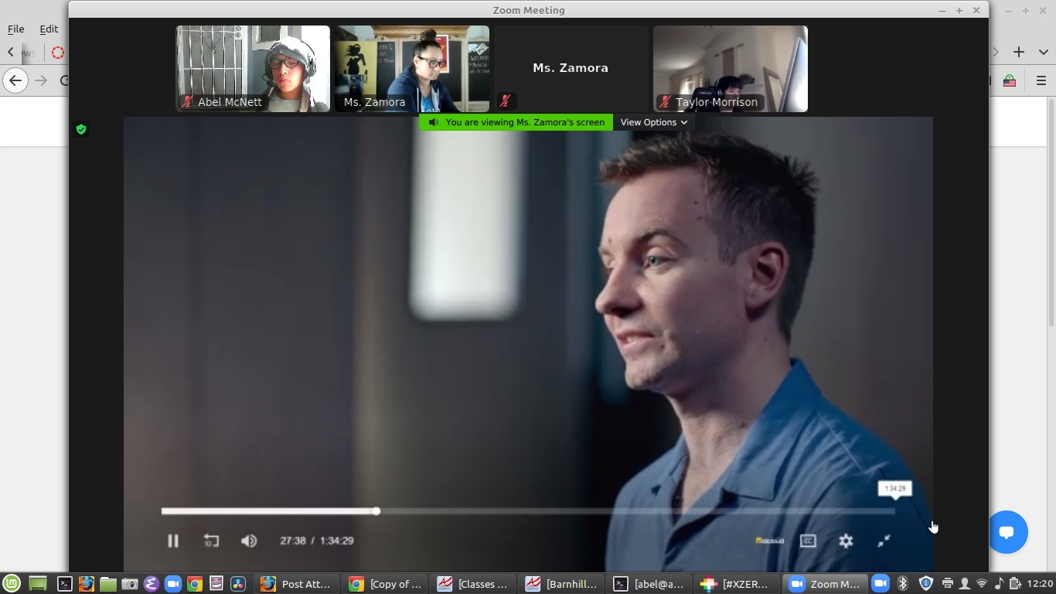1056x594 pixels.
Task: Pause the shared video
Action: click(x=173, y=541)
